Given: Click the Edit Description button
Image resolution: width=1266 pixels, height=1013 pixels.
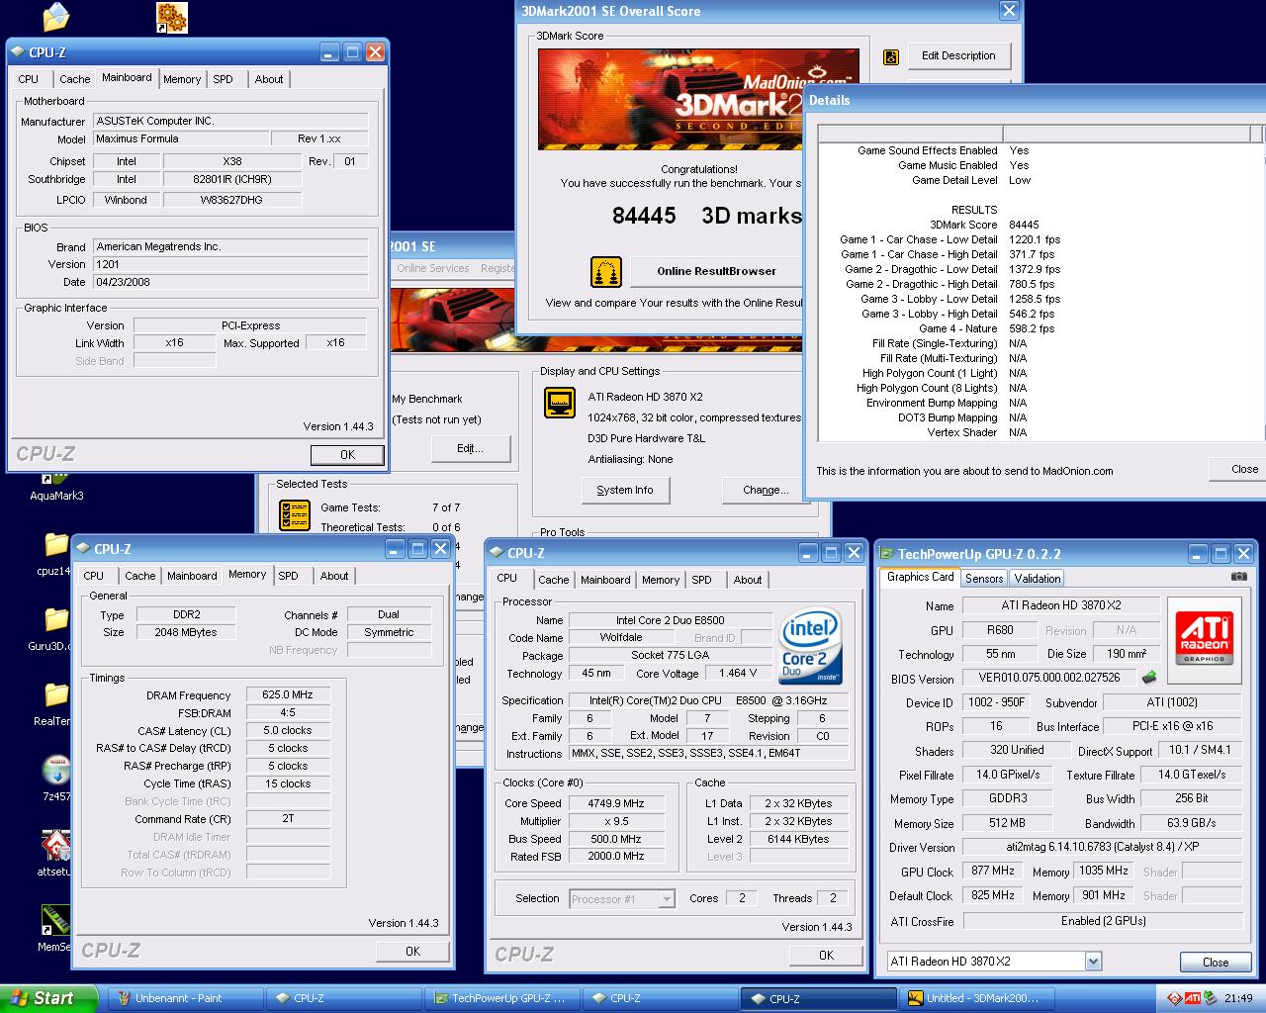Looking at the screenshot, I should [958, 55].
